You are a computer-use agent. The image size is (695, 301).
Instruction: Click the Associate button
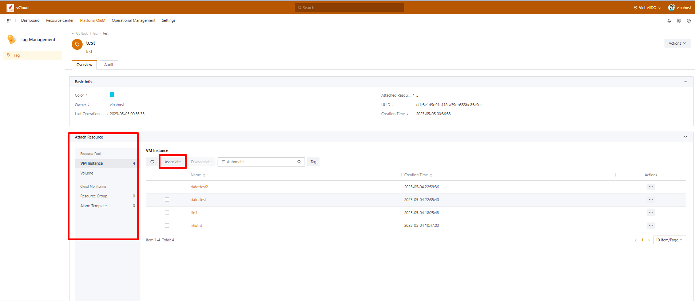click(172, 162)
